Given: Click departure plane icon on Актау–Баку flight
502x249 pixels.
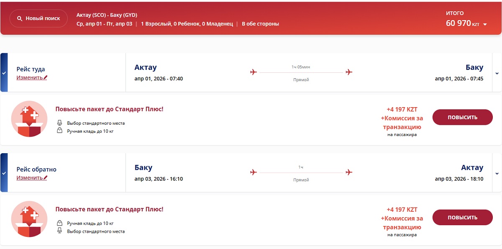Looking at the screenshot, I should (253, 72).
